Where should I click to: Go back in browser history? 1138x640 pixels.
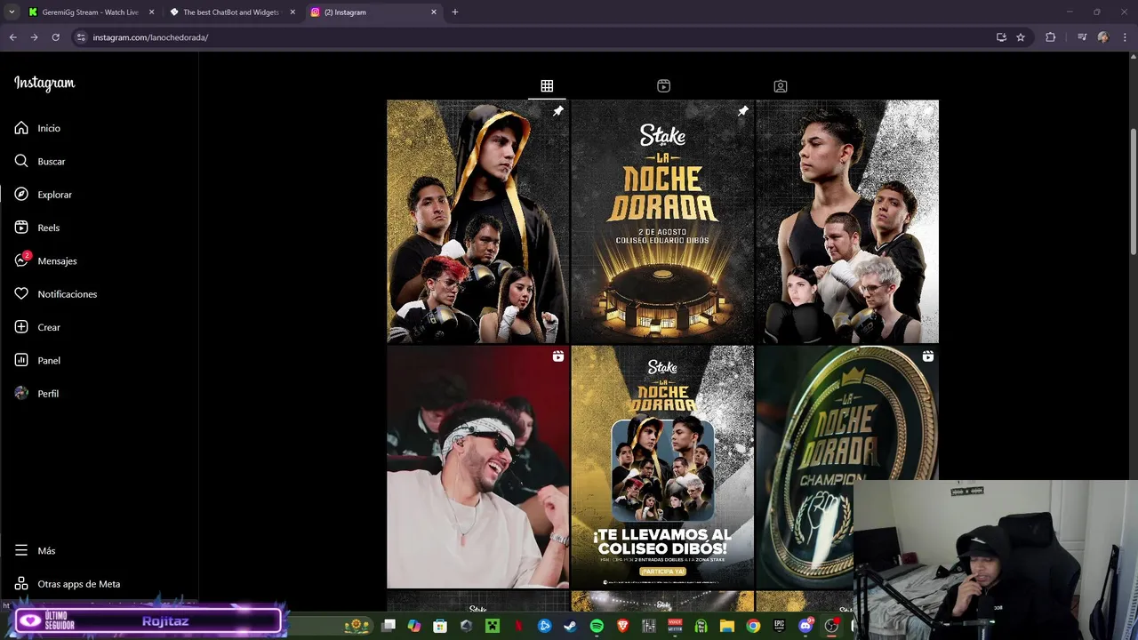pos(12,37)
